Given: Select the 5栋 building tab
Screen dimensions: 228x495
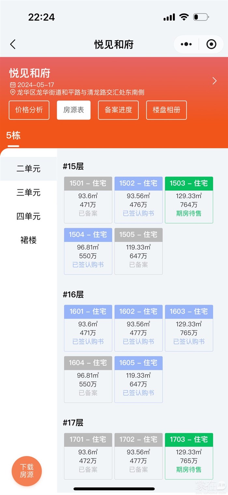Looking at the screenshot, I should 13,136.
